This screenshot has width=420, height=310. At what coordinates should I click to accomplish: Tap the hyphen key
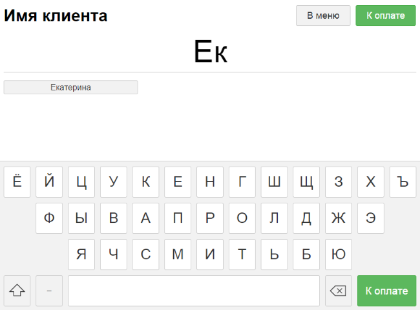click(x=49, y=291)
